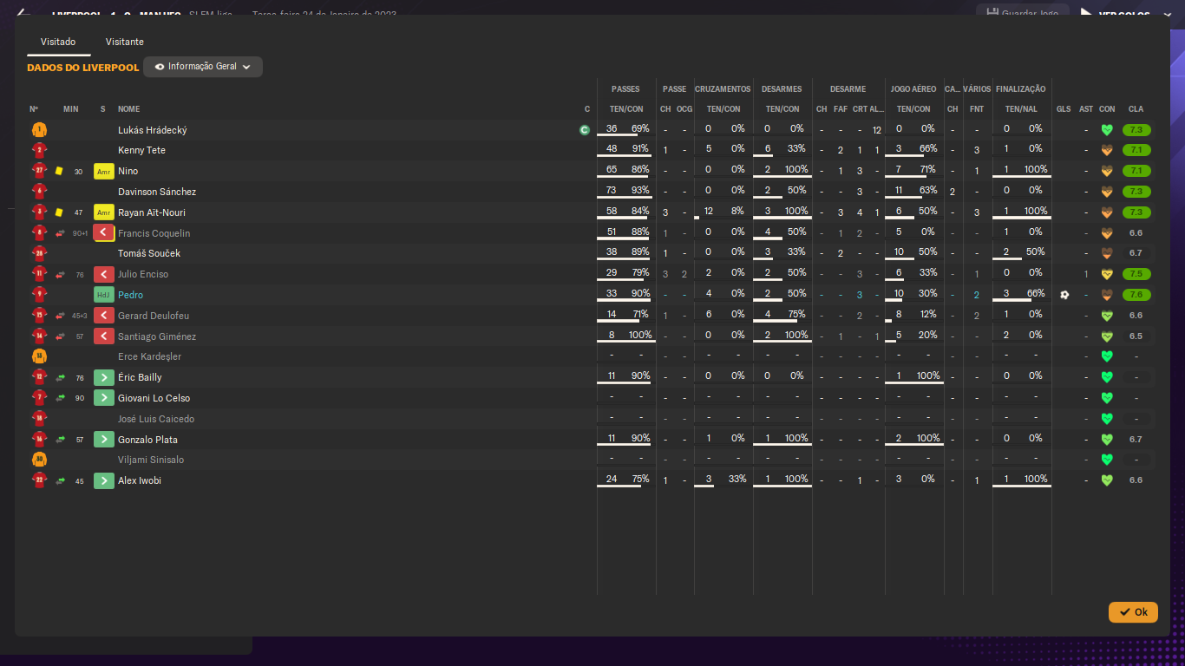Click Pedro's shirt number icon
The height and width of the screenshot is (666, 1185).
click(x=39, y=295)
